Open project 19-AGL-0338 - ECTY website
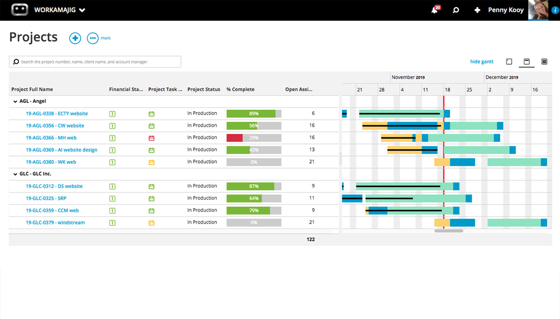The width and height of the screenshot is (560, 319). pos(56,113)
